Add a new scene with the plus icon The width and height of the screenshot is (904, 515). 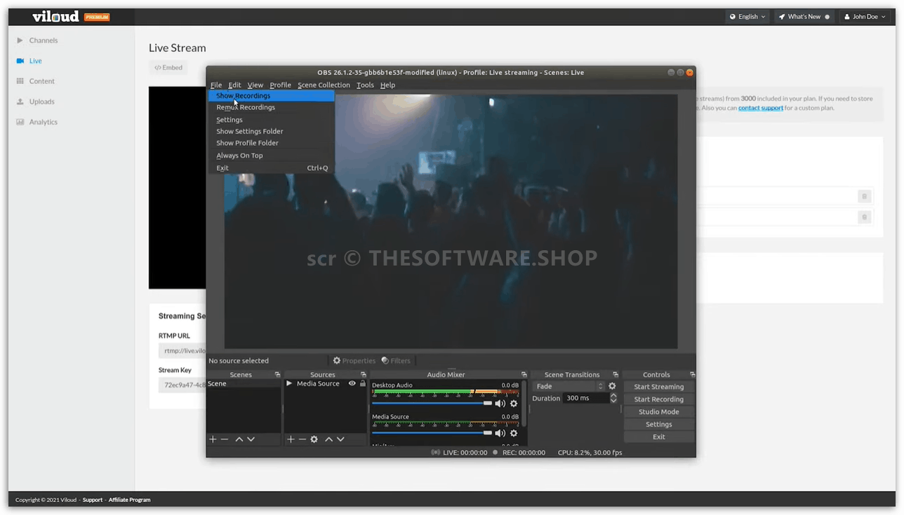coord(213,439)
